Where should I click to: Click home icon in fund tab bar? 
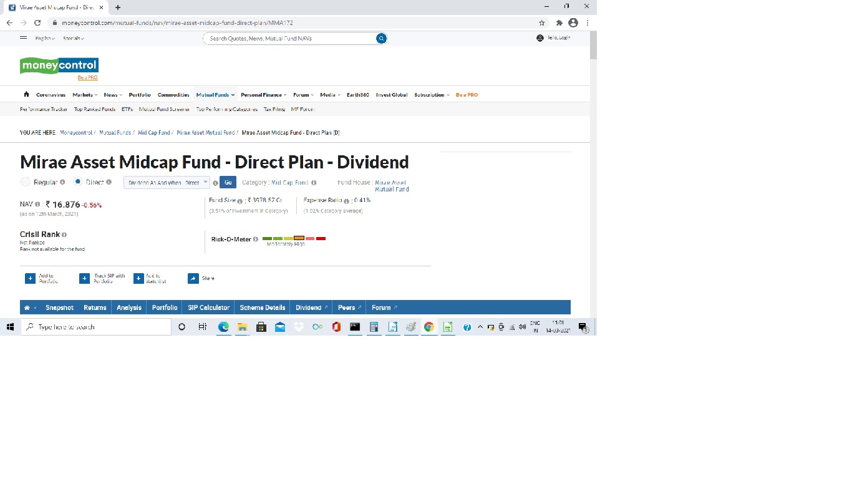[27, 307]
